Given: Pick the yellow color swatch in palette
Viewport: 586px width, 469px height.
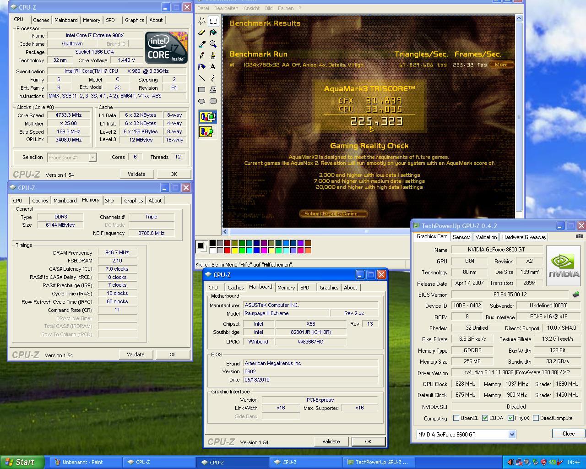Looking at the screenshot, I should pyautogui.click(x=234, y=250).
